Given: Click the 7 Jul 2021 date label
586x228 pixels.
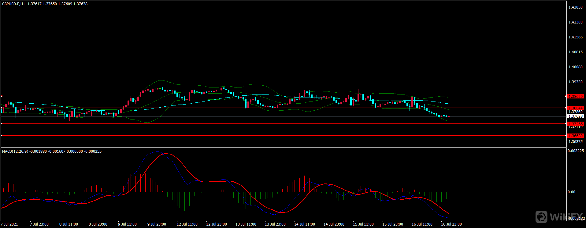Looking at the screenshot, I should [9, 224].
